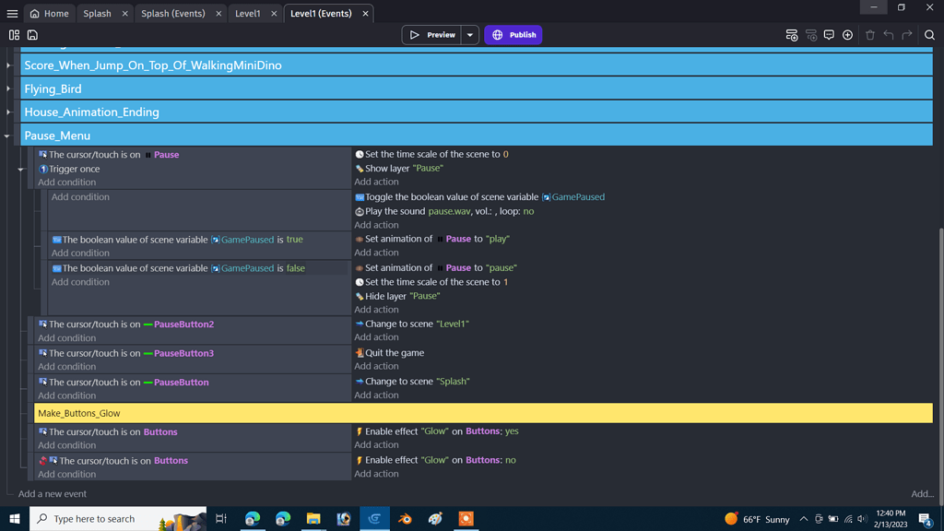Select GamePaused is false condition
Viewport: 944px width, 531px height.
[x=178, y=268]
